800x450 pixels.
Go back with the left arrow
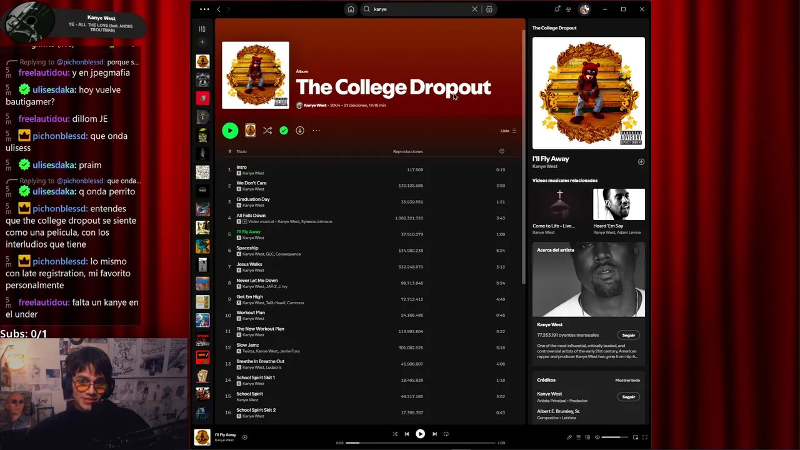point(218,9)
